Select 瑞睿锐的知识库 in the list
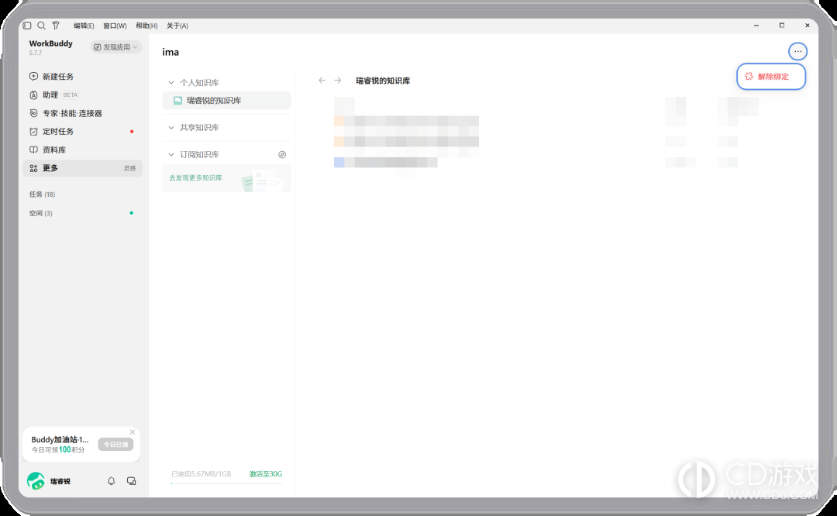 pos(227,100)
